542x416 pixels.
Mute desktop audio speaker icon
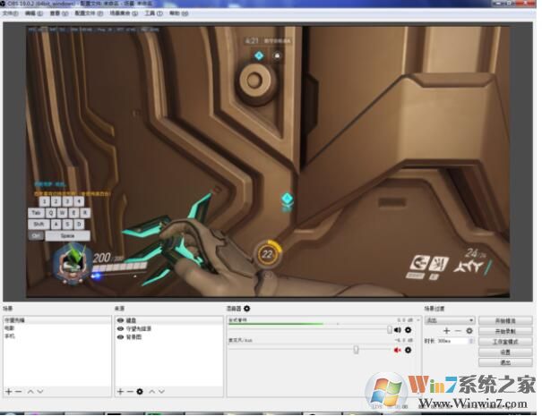(x=398, y=330)
